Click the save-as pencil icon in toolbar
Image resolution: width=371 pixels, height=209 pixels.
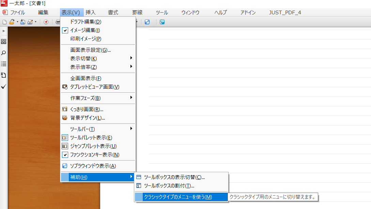click(x=30, y=22)
